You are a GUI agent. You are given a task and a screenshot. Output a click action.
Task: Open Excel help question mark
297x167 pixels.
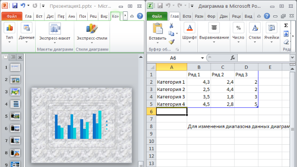(x=267, y=16)
